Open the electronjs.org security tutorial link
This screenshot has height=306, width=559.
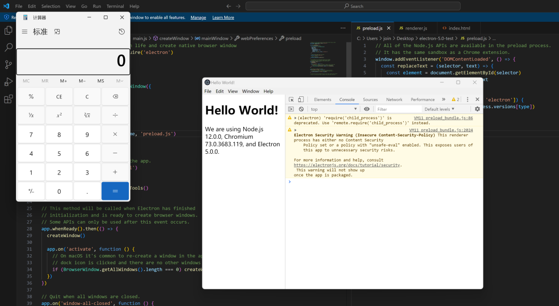point(347,165)
